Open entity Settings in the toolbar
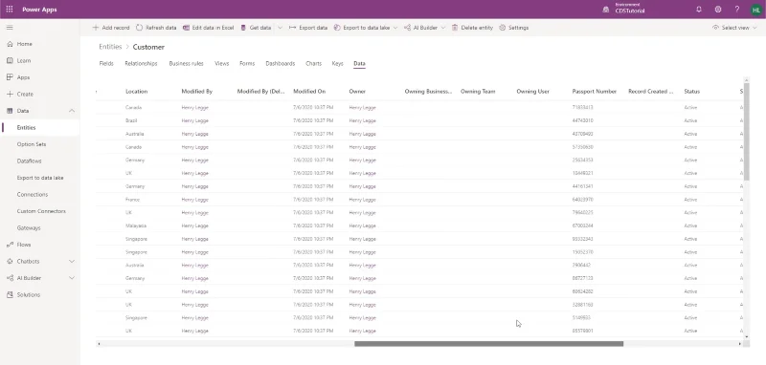The image size is (766, 365). (x=513, y=28)
